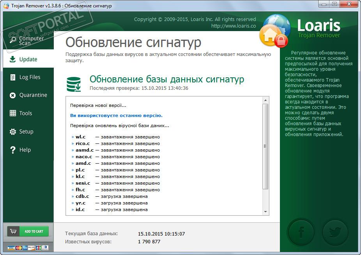Select the cdb.c log entry
361x255 pixels.
[x=110, y=196]
